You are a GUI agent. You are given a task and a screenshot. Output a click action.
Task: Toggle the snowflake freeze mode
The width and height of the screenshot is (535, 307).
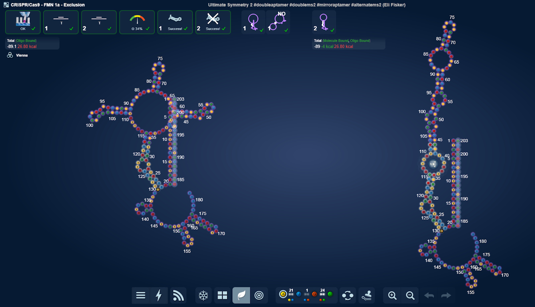tap(203, 295)
